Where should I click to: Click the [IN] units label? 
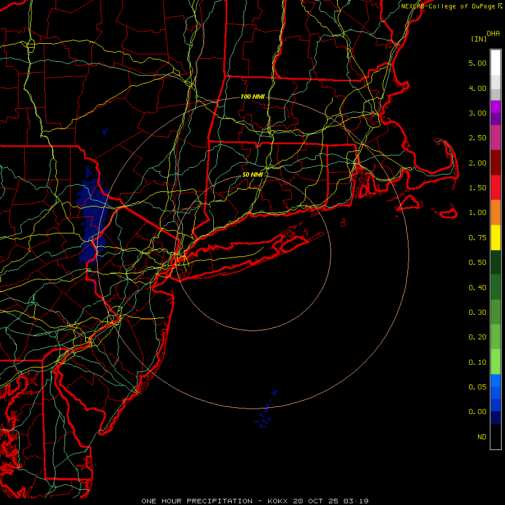point(479,39)
